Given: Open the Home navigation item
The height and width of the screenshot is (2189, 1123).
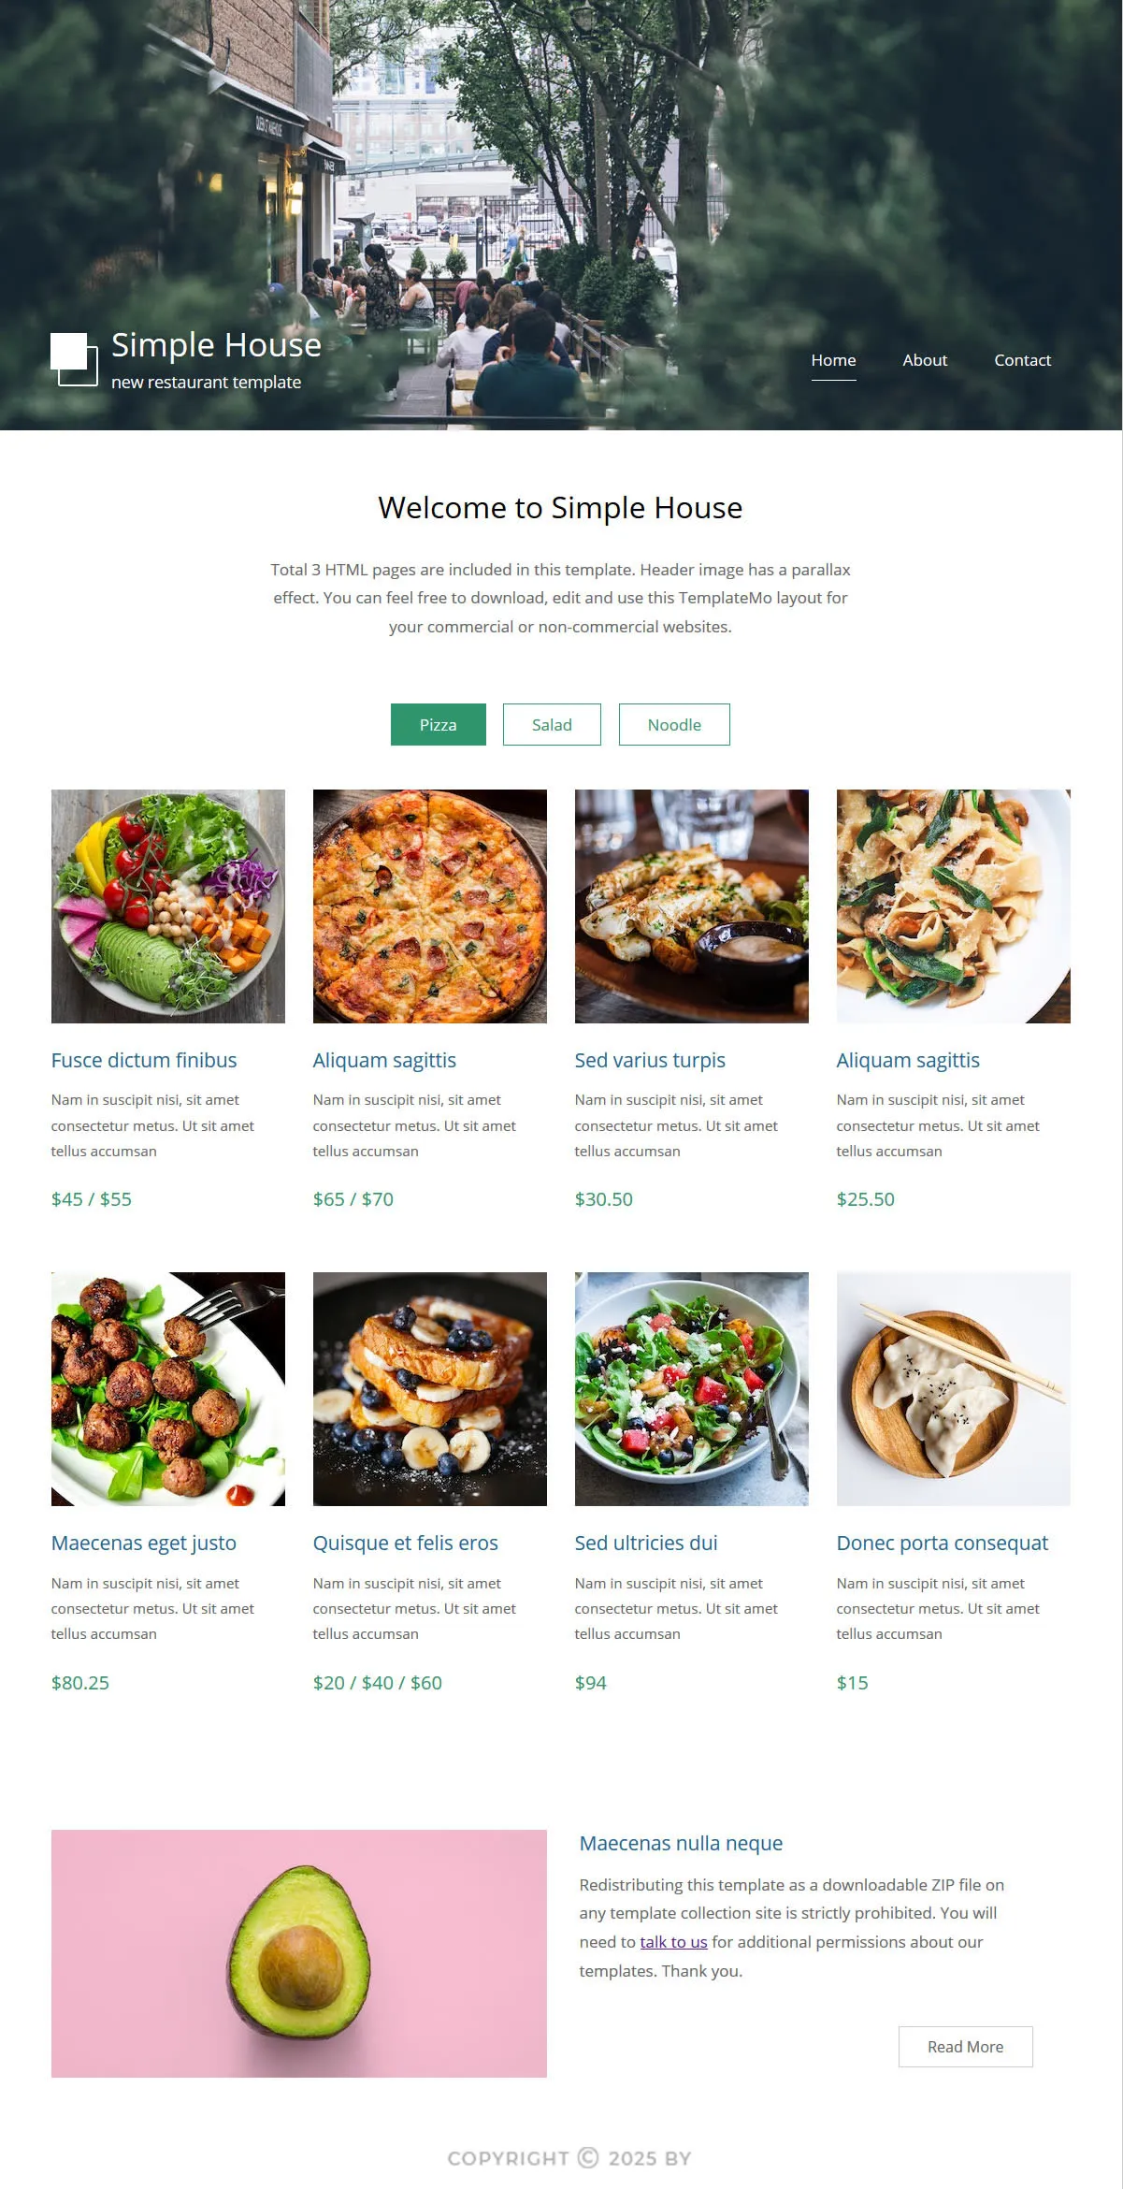Looking at the screenshot, I should [833, 360].
